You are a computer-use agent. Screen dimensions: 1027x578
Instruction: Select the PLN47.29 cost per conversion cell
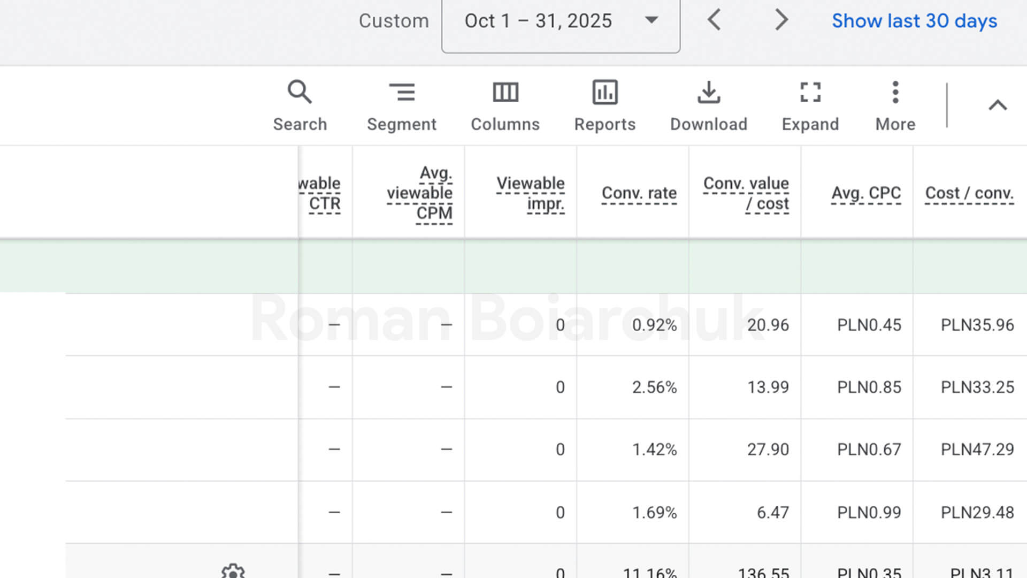coord(977,449)
